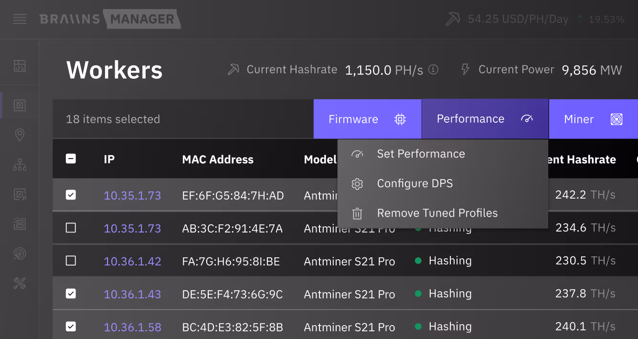Uncheck the row with MAC EF:6F:G5:84:7H:AD
This screenshot has width=638, height=339.
pyautogui.click(x=71, y=195)
